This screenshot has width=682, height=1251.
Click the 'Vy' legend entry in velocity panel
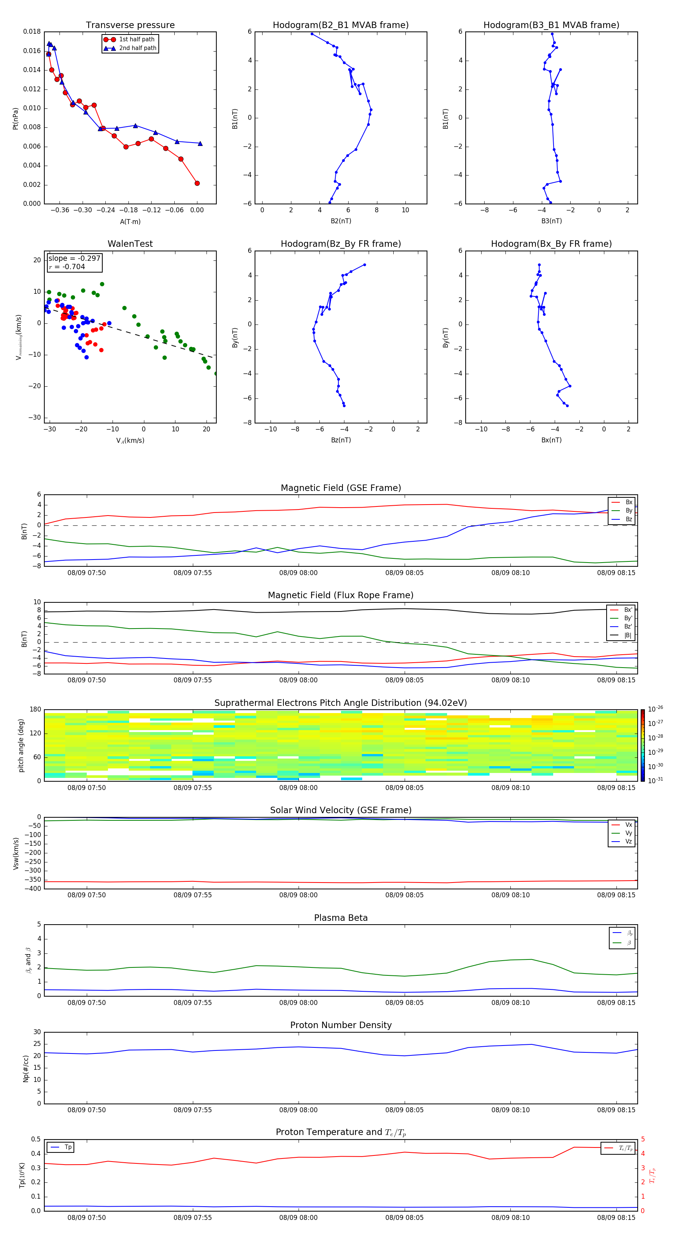coord(622,833)
